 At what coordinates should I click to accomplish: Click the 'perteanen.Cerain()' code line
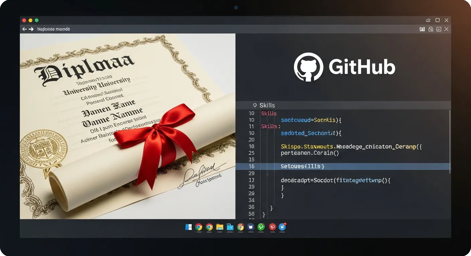point(310,153)
